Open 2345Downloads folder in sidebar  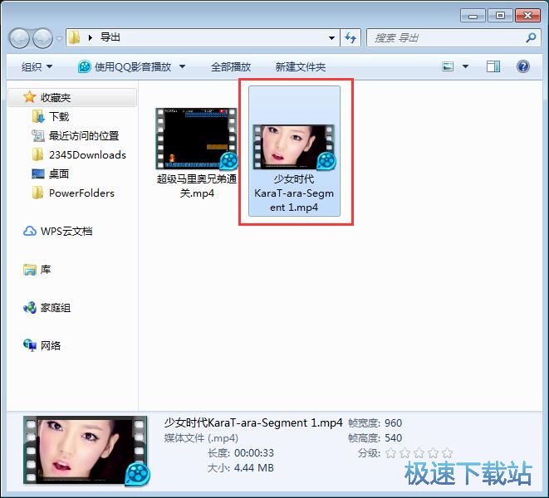87,155
